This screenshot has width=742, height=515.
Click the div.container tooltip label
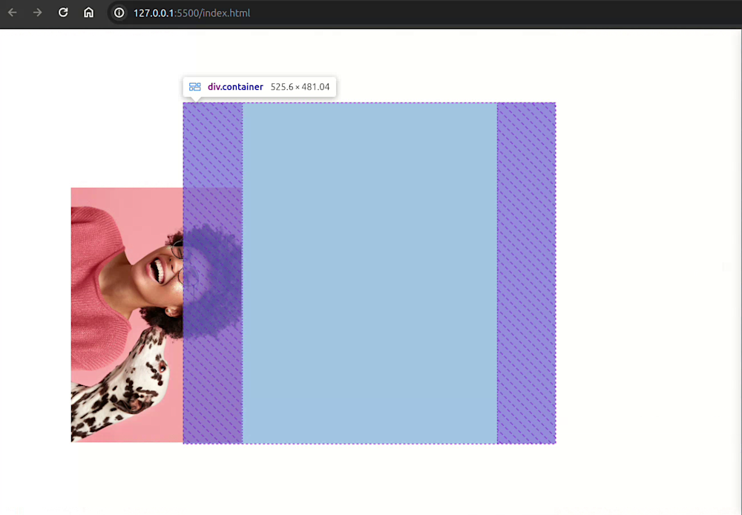(x=235, y=87)
